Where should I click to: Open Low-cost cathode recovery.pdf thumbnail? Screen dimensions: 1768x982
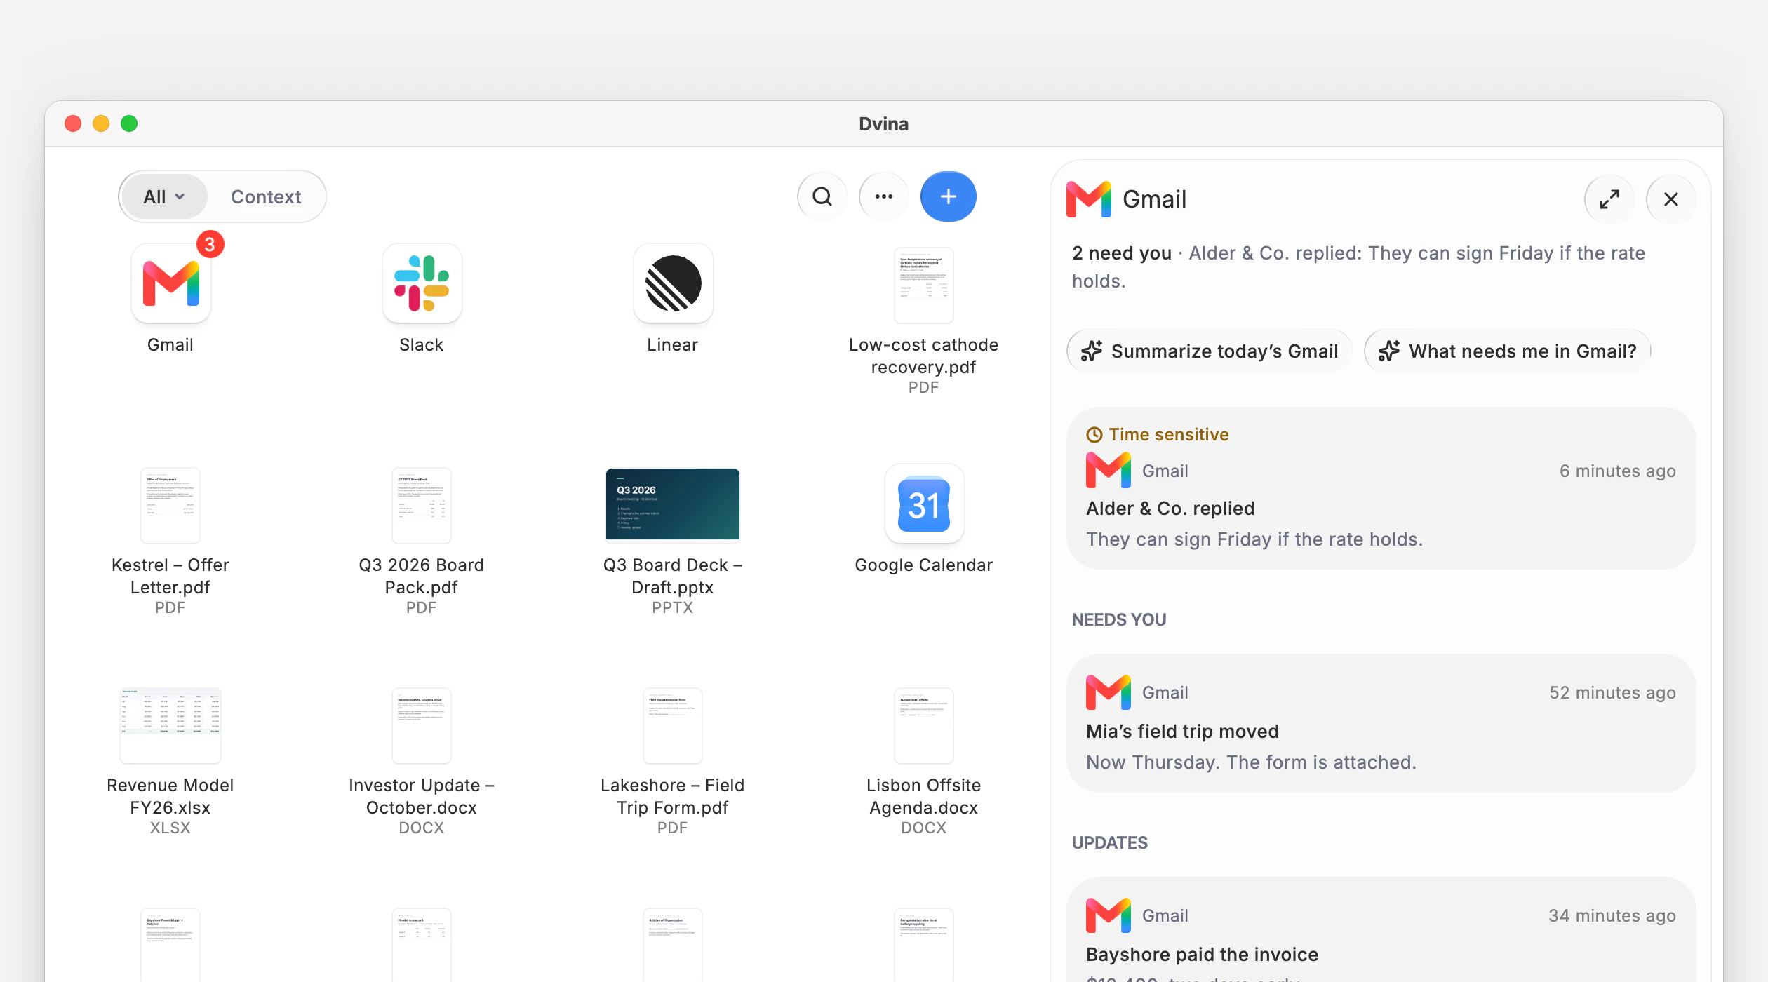coord(924,285)
